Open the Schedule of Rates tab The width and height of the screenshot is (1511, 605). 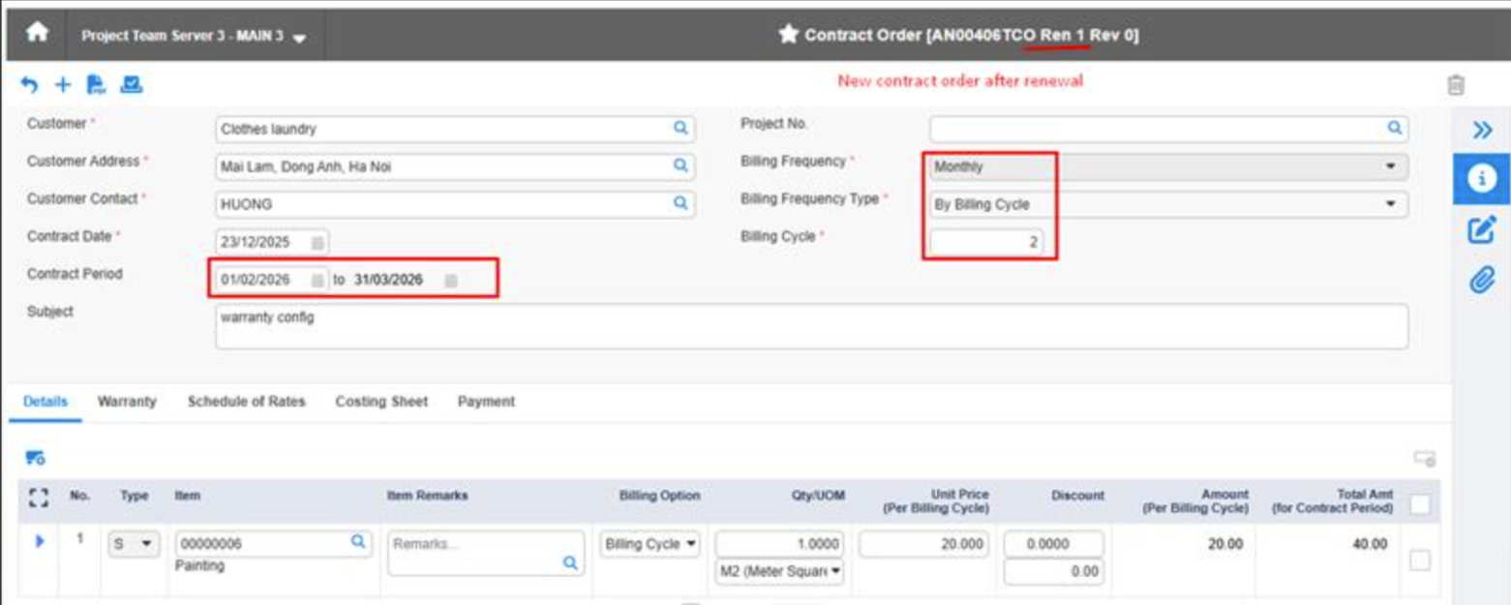[x=246, y=402]
